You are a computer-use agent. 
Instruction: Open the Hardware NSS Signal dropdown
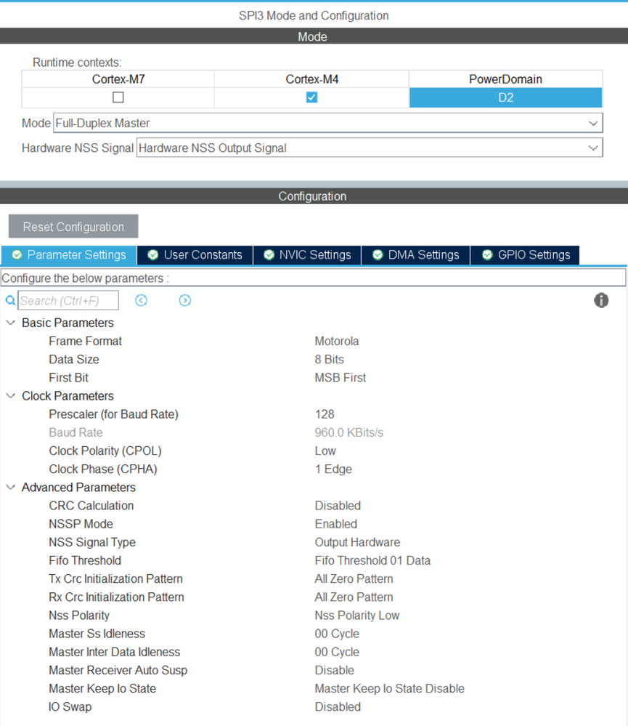pyautogui.click(x=370, y=148)
